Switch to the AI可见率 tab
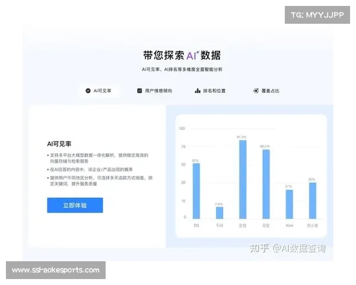 click(x=98, y=91)
